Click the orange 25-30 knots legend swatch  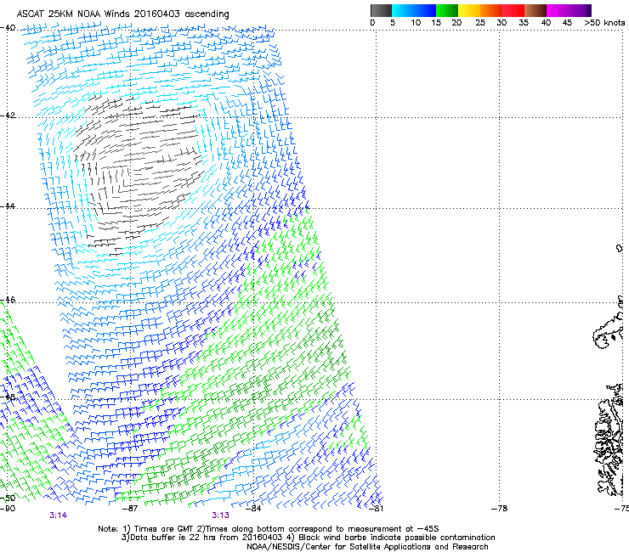[491, 10]
